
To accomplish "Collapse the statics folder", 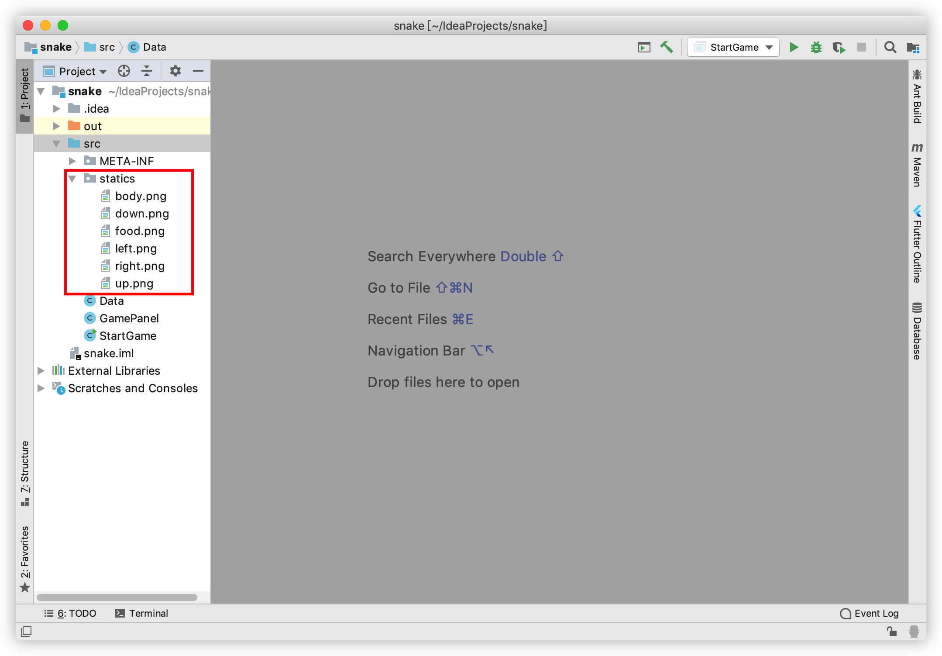I will pos(72,179).
